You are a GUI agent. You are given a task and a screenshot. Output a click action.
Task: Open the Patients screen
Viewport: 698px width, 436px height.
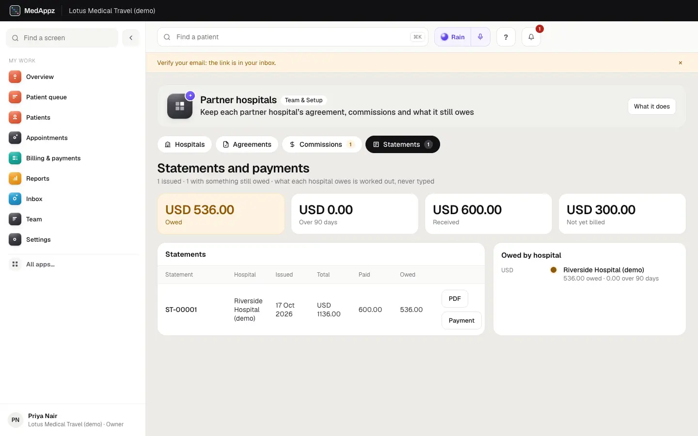tap(73, 118)
